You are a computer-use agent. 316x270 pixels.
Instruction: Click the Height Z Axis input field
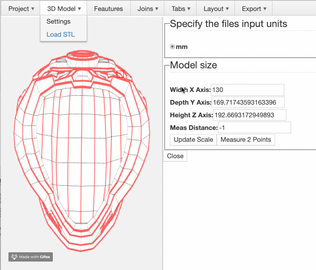pyautogui.click(x=250, y=115)
